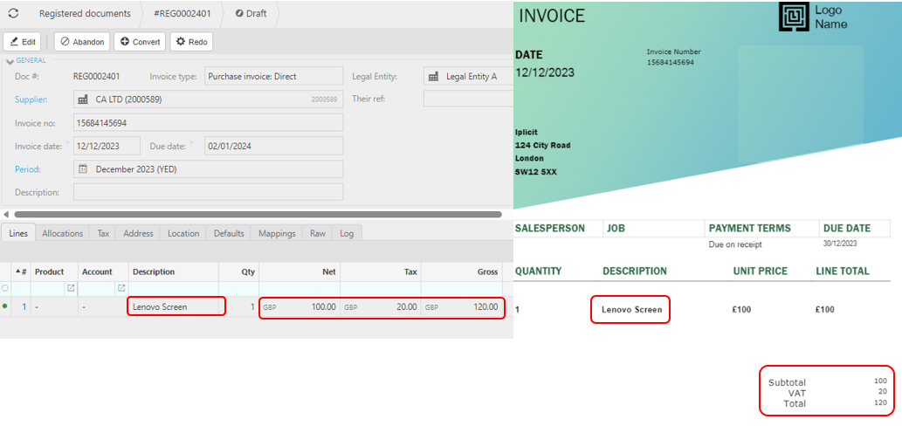Click the Qty column header
902x426 pixels.
(238, 272)
